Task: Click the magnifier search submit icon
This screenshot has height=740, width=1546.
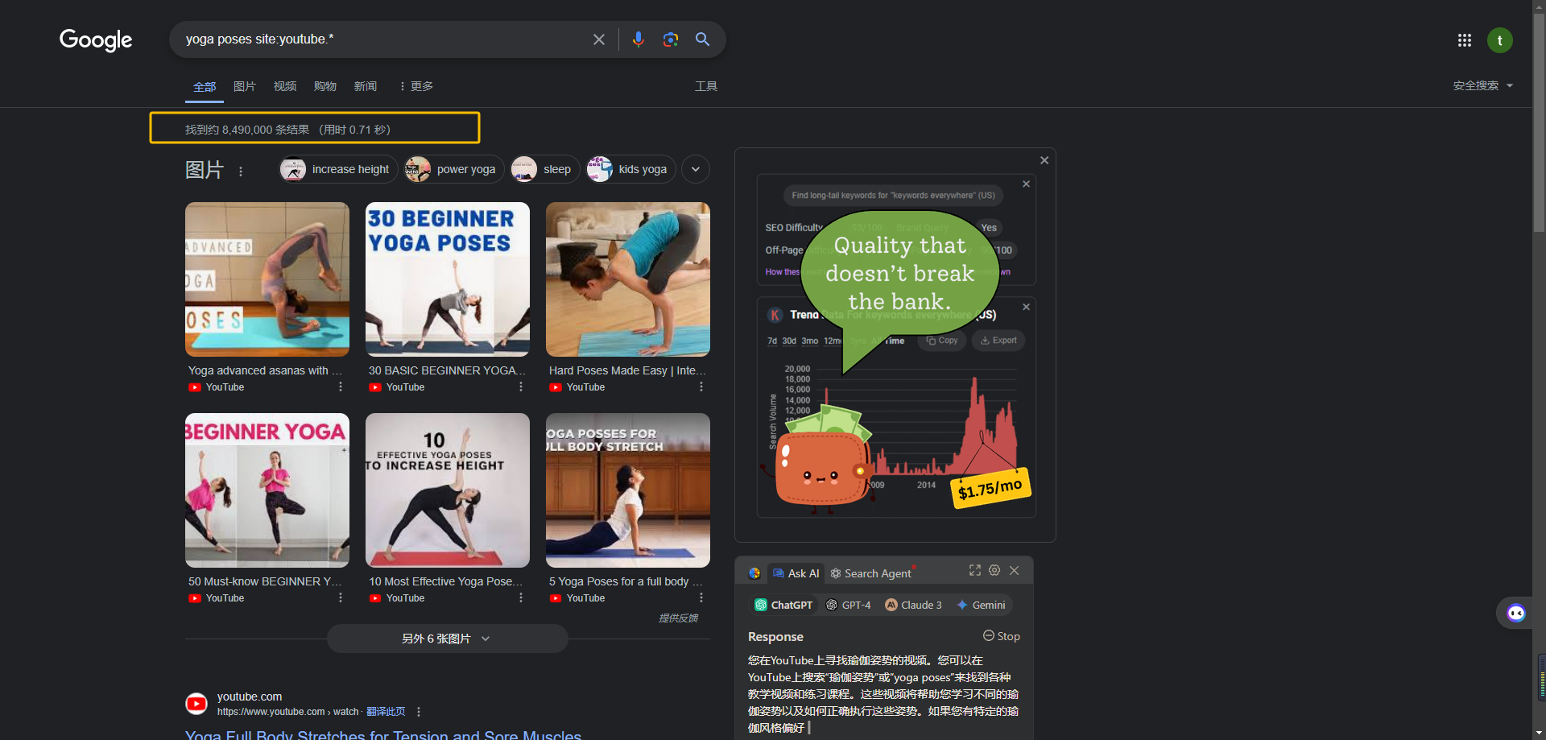Action: coord(702,39)
